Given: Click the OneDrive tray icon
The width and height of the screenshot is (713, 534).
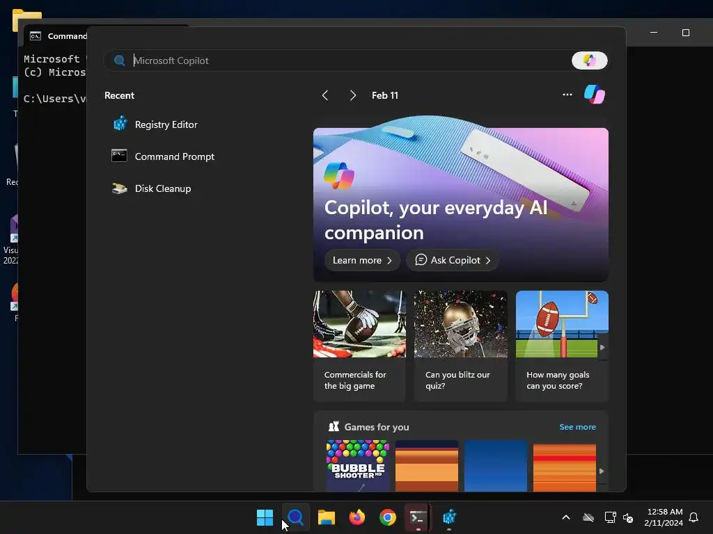Looking at the screenshot, I should click(588, 517).
